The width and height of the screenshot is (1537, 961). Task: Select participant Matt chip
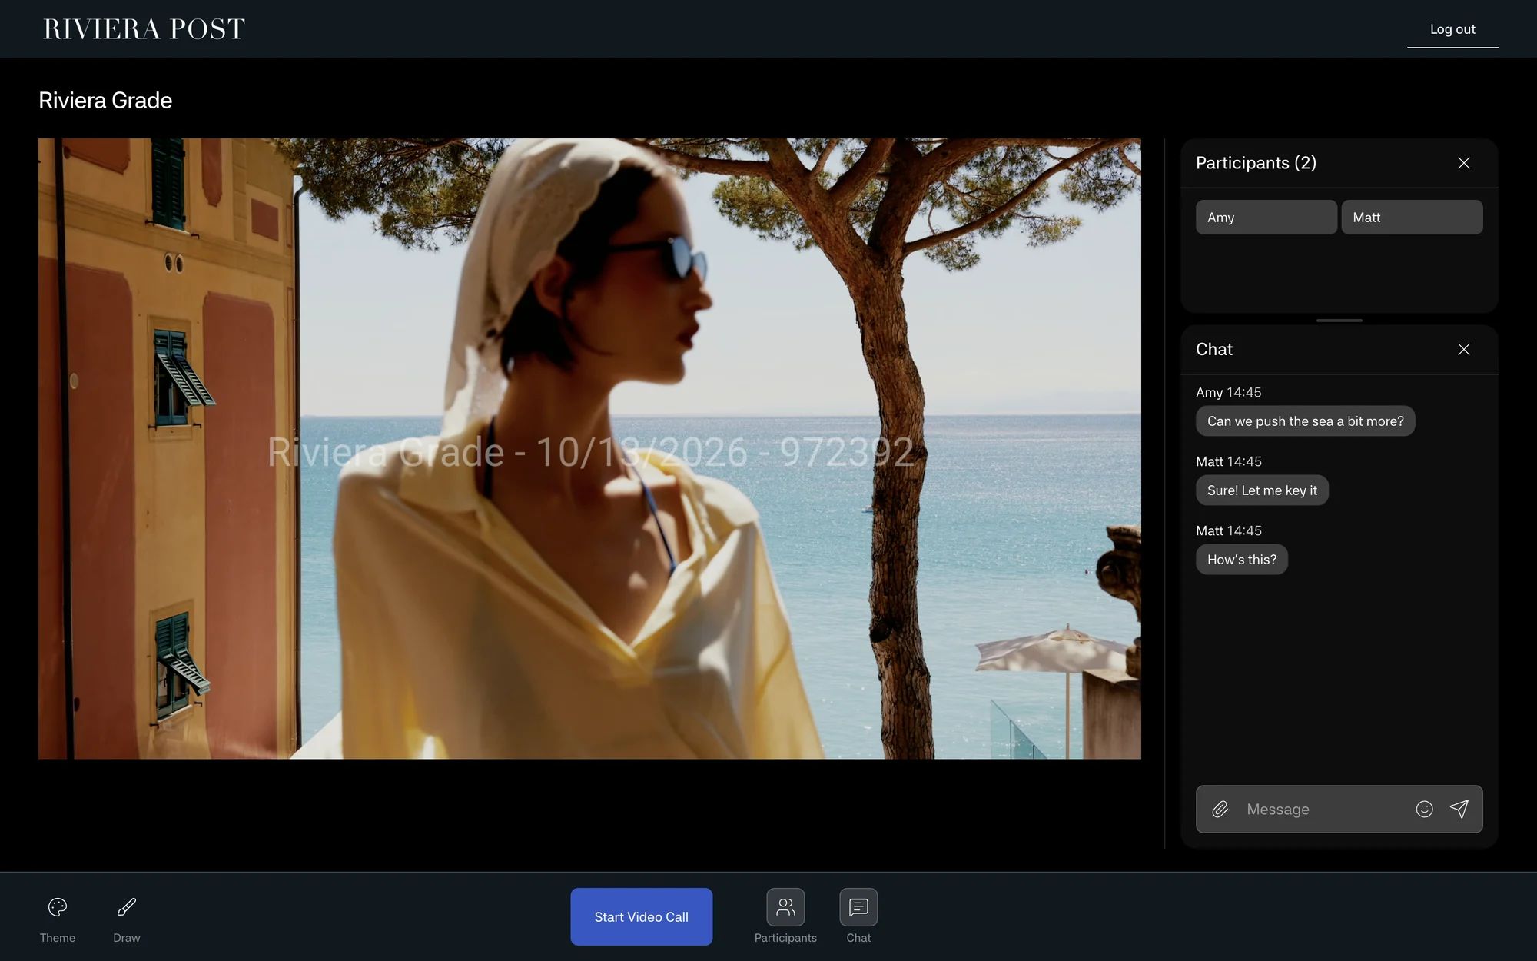click(1412, 218)
